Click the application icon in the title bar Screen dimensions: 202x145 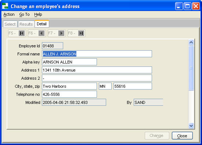coord(5,6)
